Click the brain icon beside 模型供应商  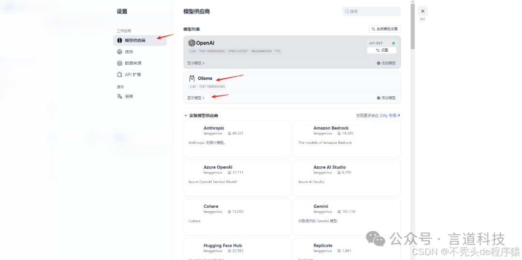coord(119,40)
